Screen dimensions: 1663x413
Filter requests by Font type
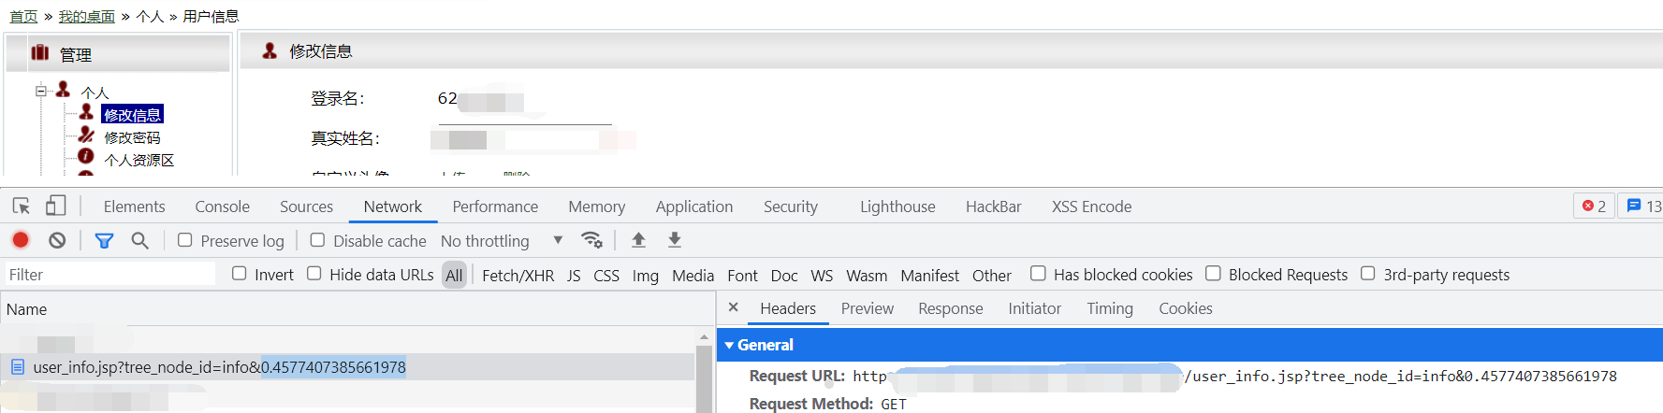point(742,275)
